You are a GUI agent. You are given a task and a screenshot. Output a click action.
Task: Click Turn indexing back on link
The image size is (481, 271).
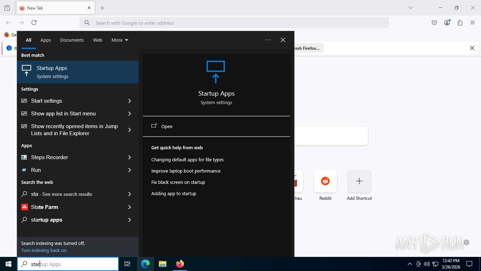pyautogui.click(x=44, y=250)
